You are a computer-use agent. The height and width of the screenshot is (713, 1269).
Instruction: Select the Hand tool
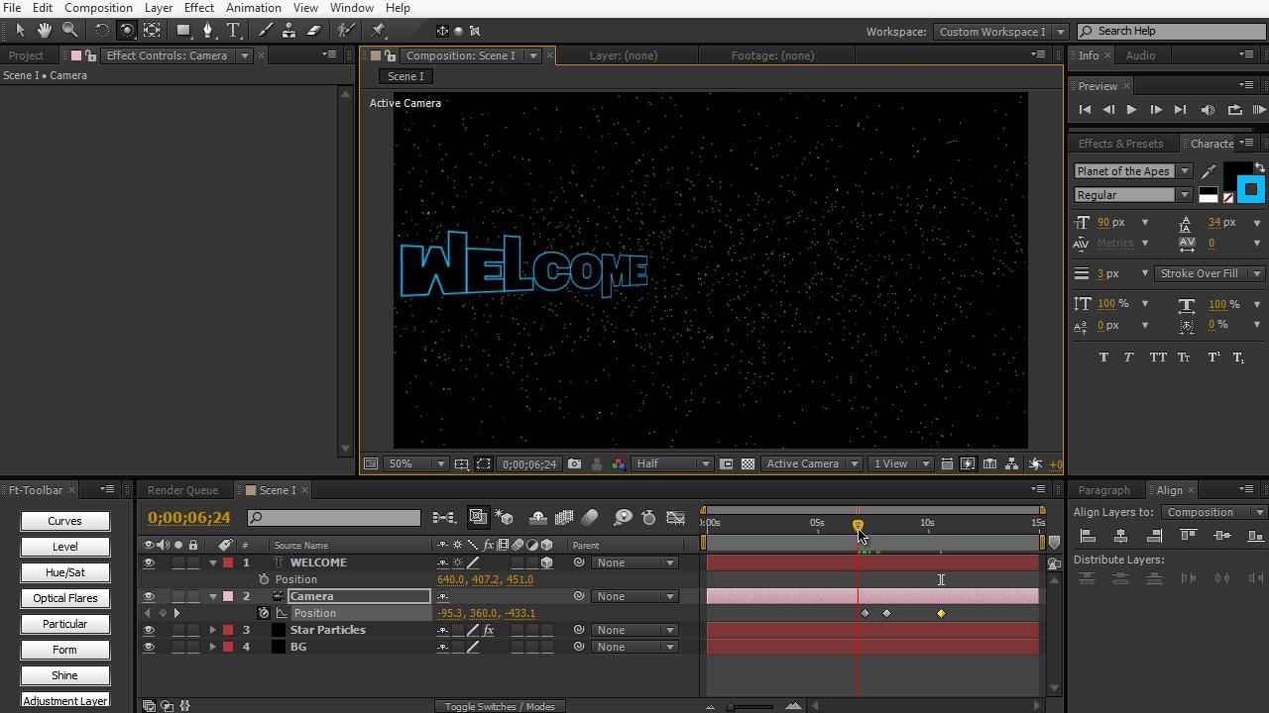(45, 31)
